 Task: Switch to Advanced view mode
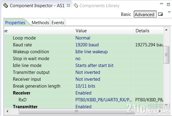[145, 14]
